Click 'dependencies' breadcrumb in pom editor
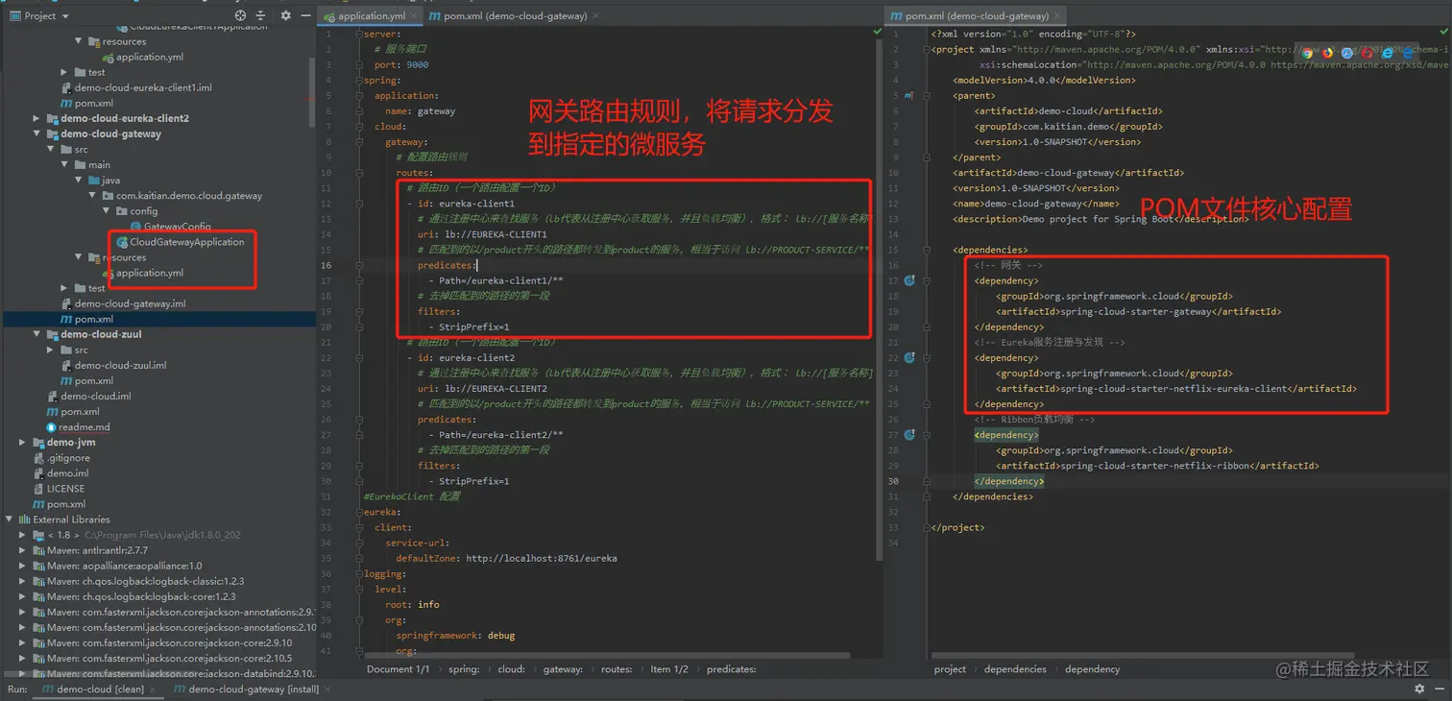Viewport: 1452px width, 701px height. coord(1015,669)
